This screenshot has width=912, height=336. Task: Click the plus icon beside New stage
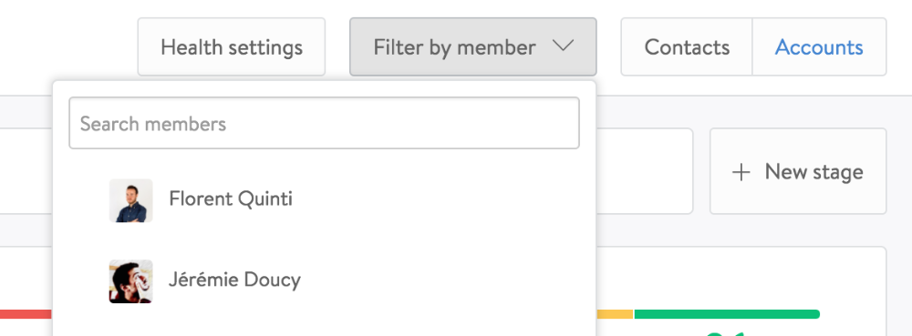tap(741, 172)
